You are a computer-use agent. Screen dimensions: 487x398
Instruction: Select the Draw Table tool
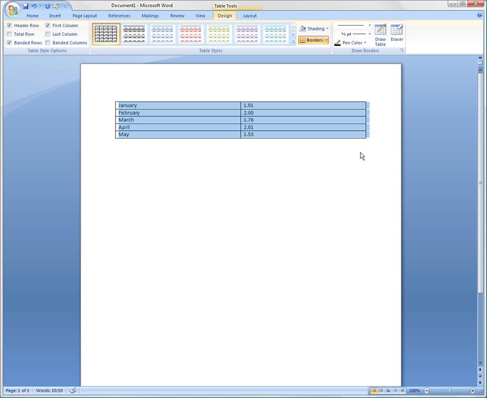[x=380, y=35]
